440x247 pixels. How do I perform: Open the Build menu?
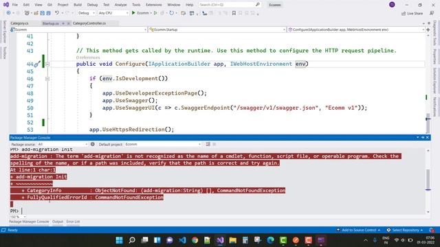pos(78,5)
